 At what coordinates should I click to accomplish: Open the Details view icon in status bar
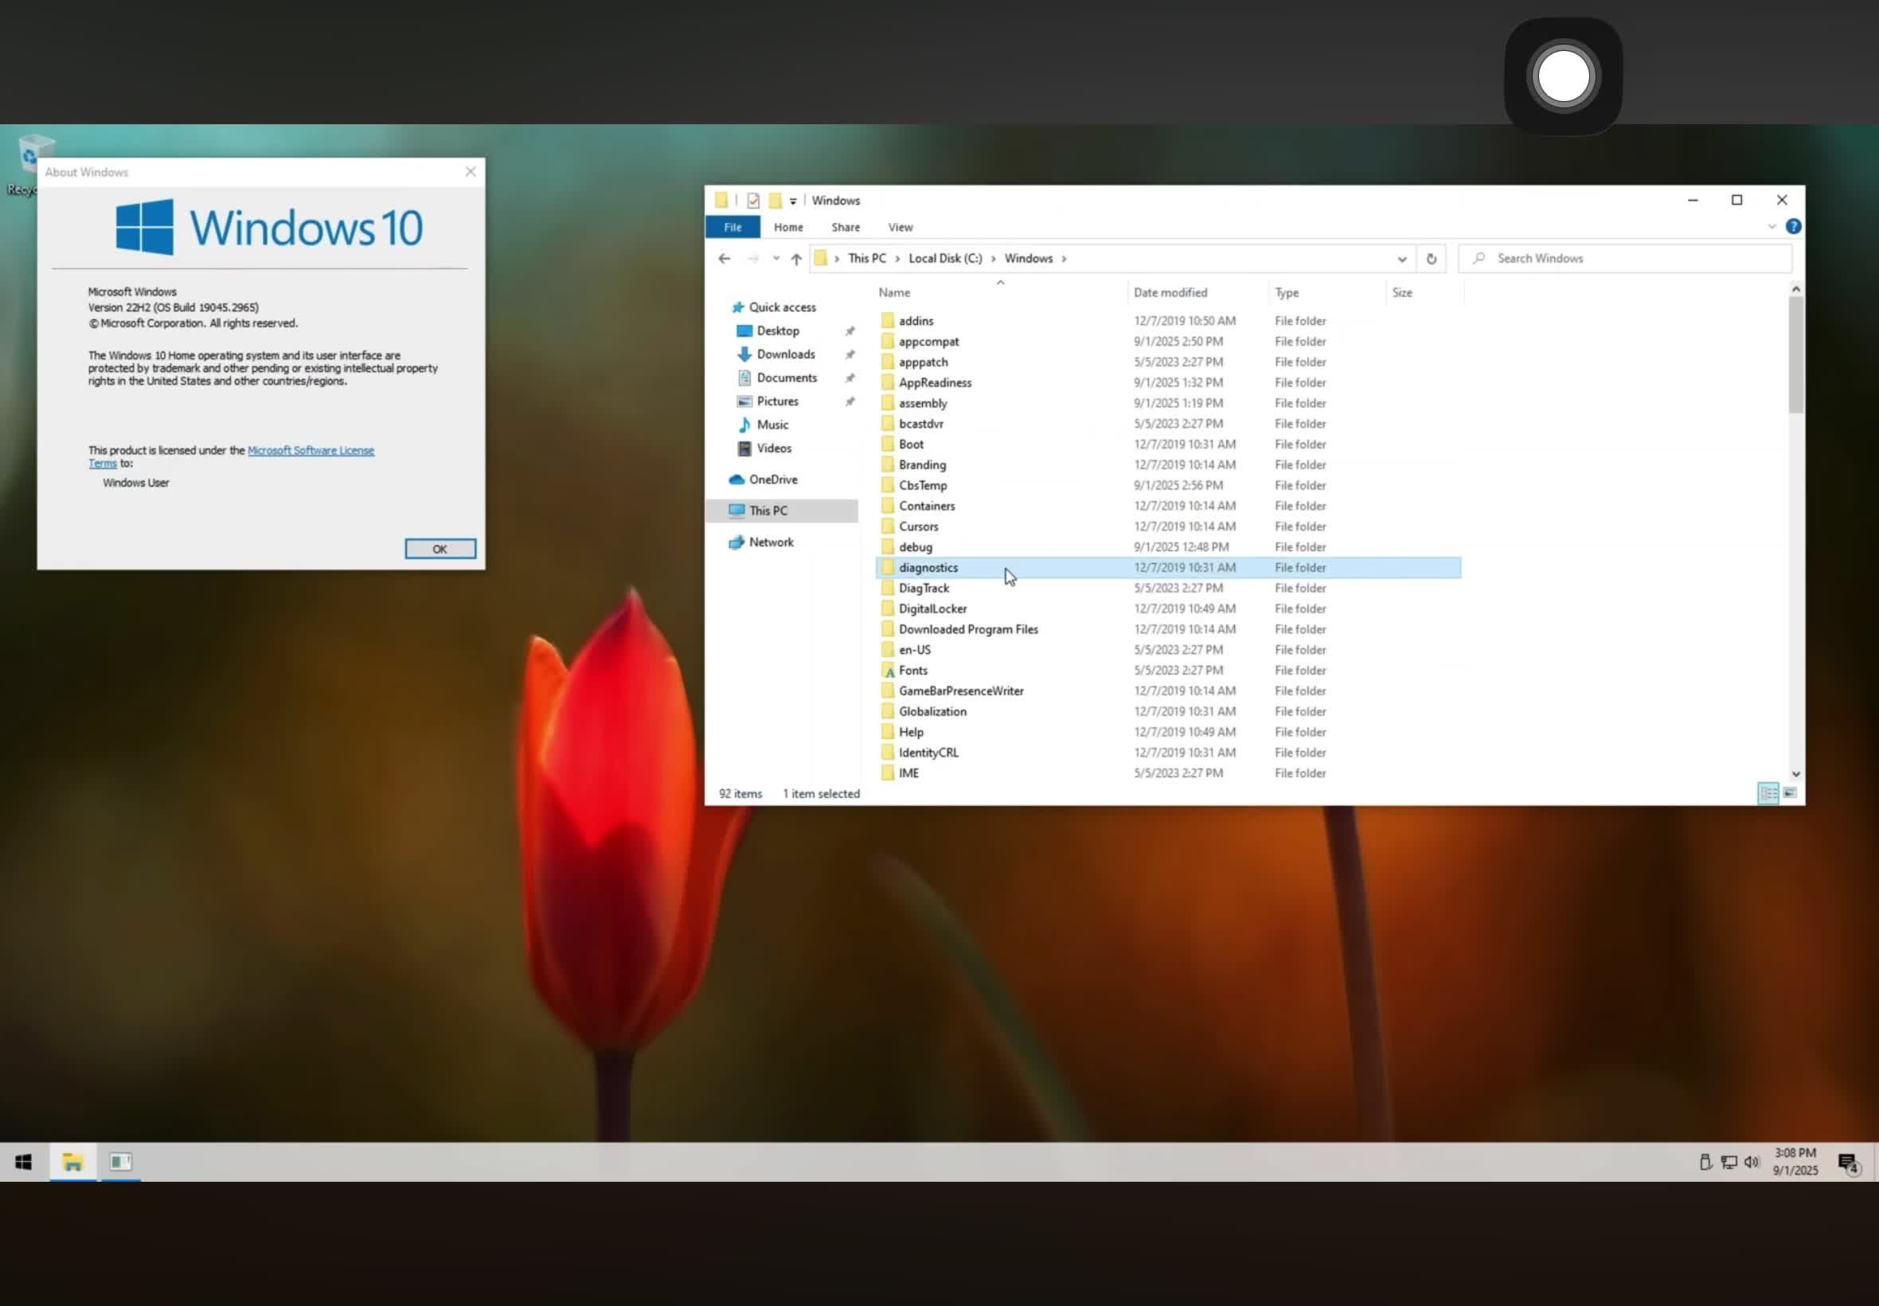(1769, 792)
